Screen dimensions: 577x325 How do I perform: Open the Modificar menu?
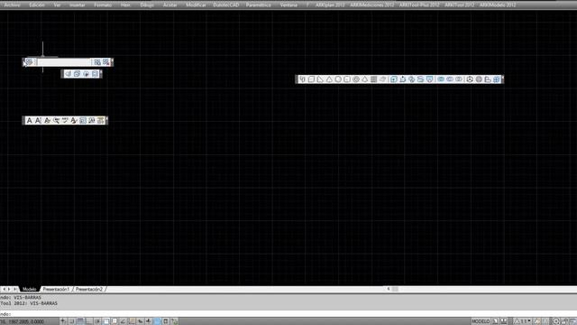click(x=196, y=5)
